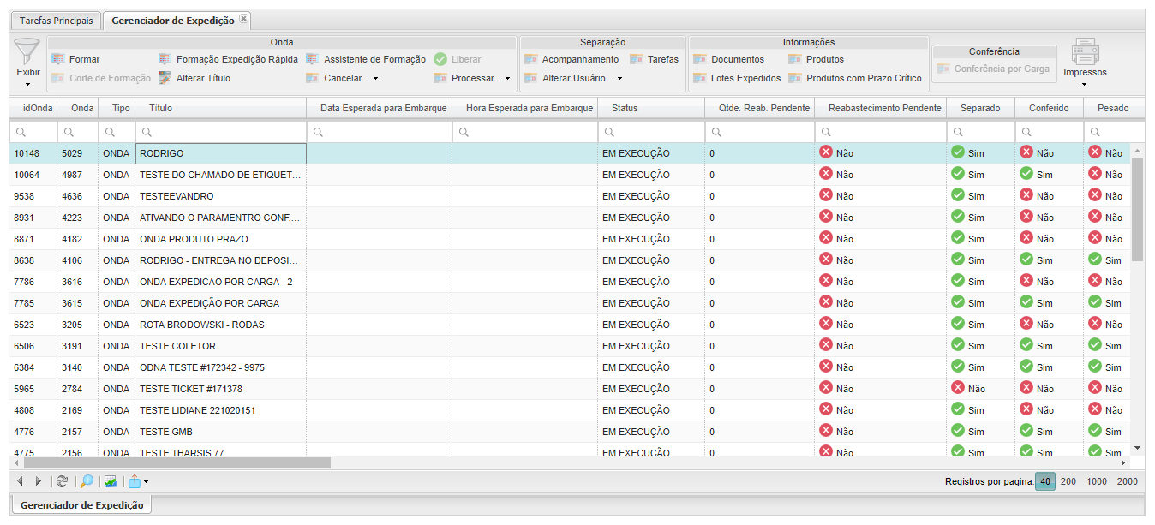This screenshot has height=525, width=1155.
Task: Sort by idOnda column header
Action: click(x=33, y=108)
